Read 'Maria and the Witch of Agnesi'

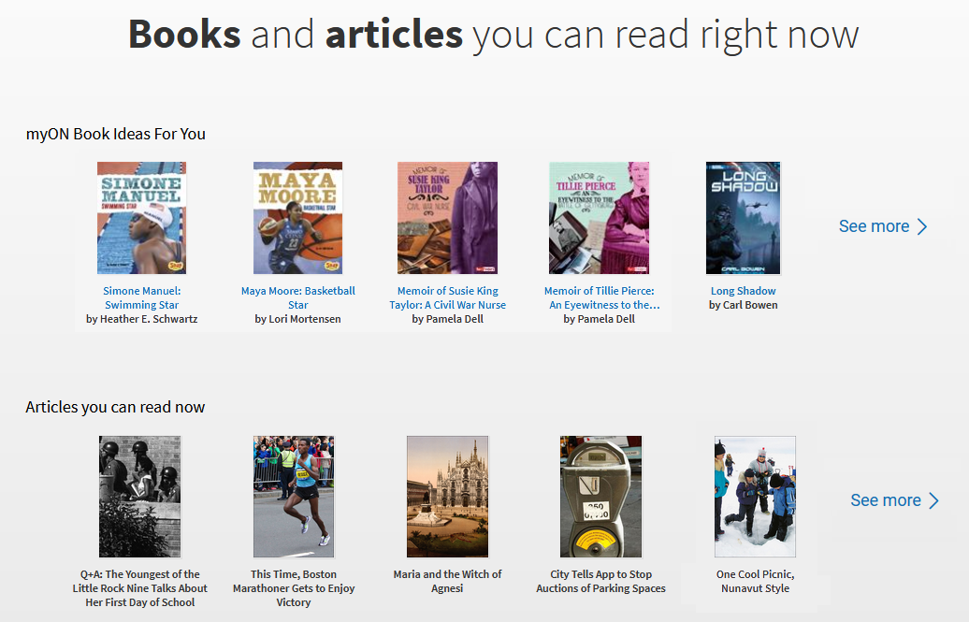point(447,581)
